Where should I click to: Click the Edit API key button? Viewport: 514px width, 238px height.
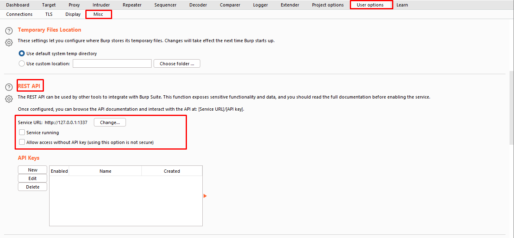[x=33, y=178]
